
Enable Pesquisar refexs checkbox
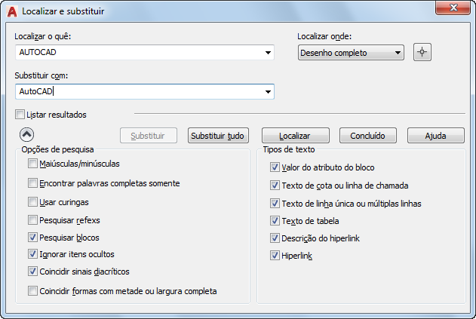32,219
